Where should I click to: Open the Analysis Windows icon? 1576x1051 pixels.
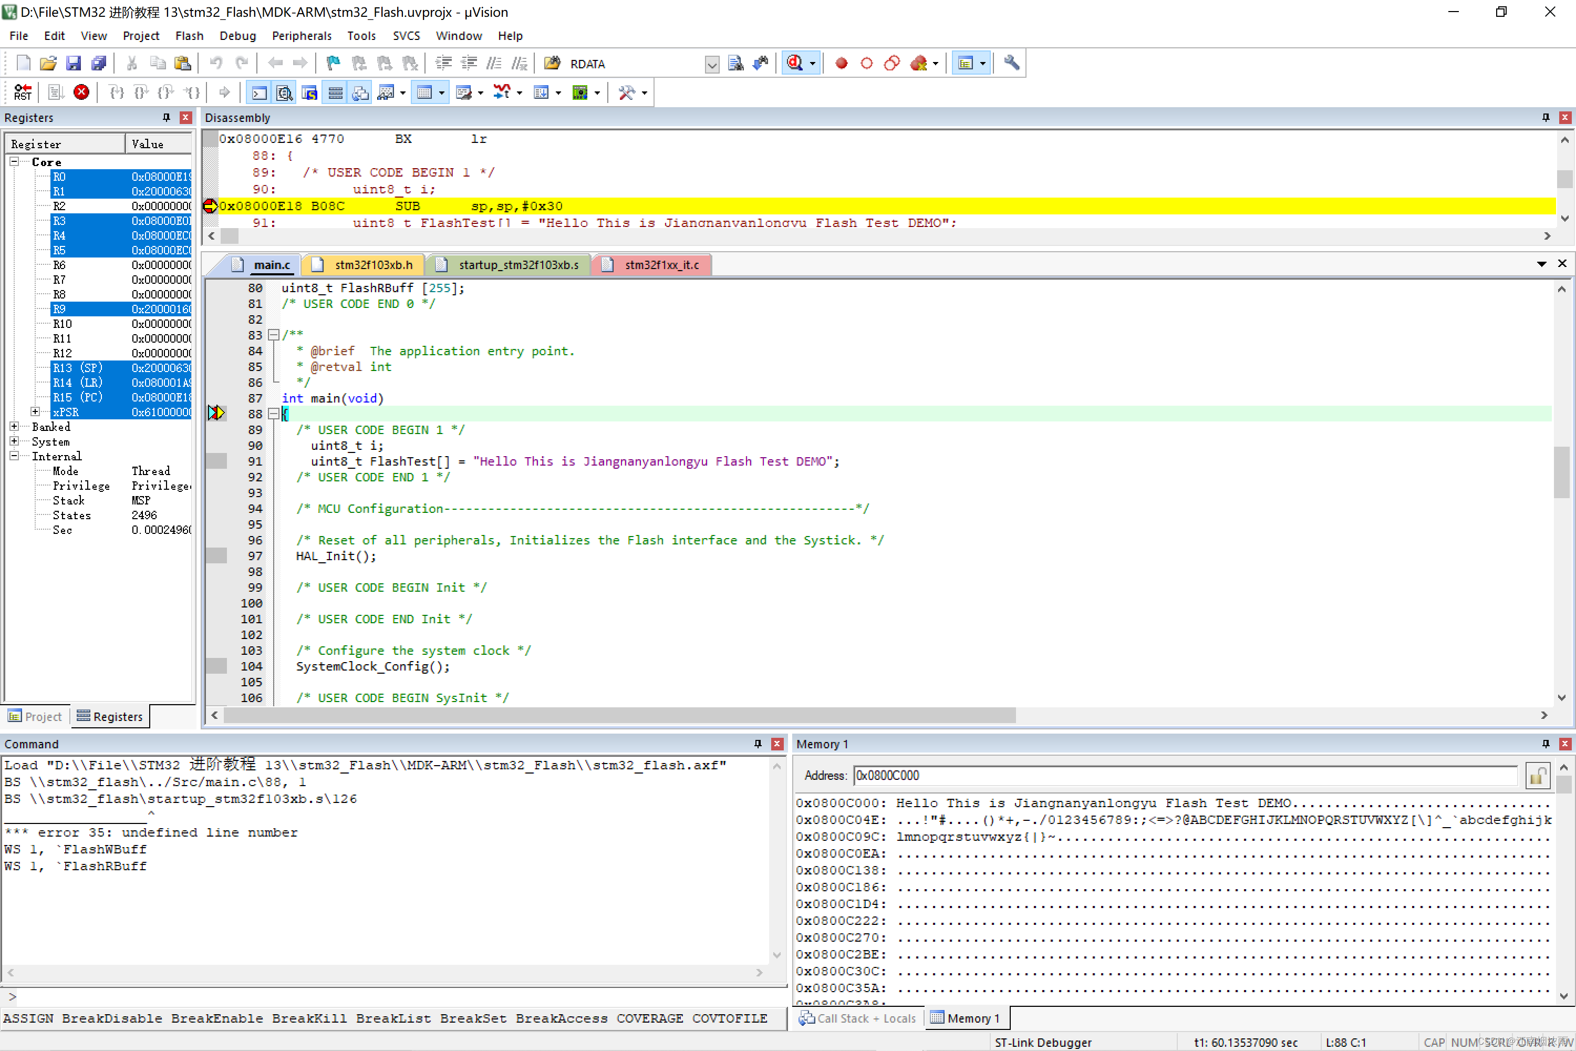pyautogui.click(x=501, y=92)
